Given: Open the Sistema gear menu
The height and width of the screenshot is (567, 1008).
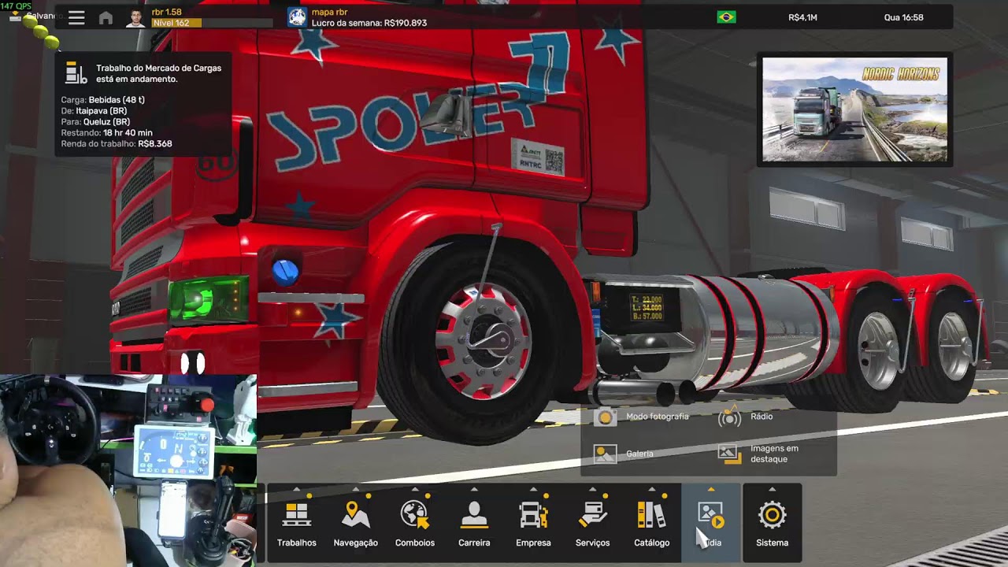Looking at the screenshot, I should pyautogui.click(x=772, y=524).
